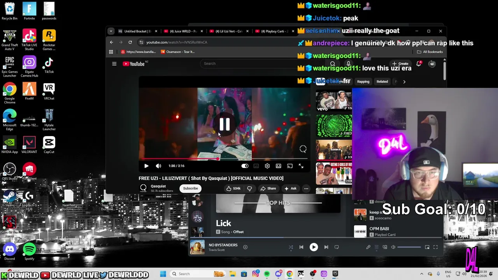Open the Windows Start menu

click(163, 274)
